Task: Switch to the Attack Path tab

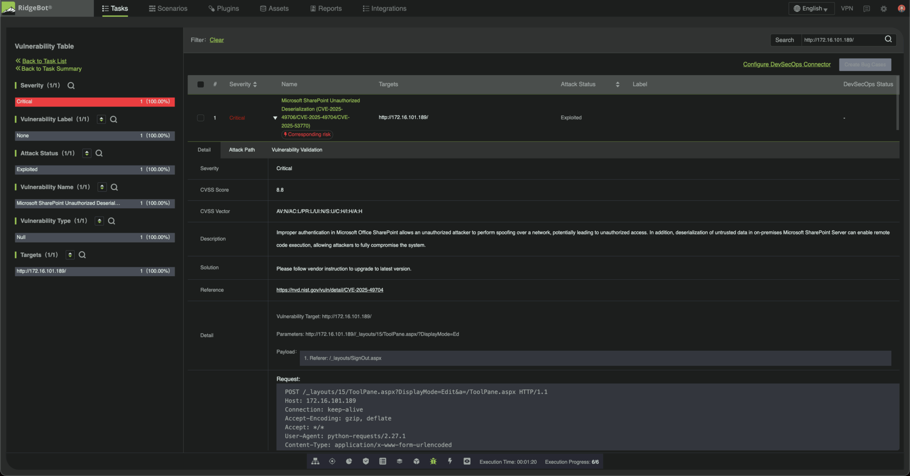Action: click(242, 150)
